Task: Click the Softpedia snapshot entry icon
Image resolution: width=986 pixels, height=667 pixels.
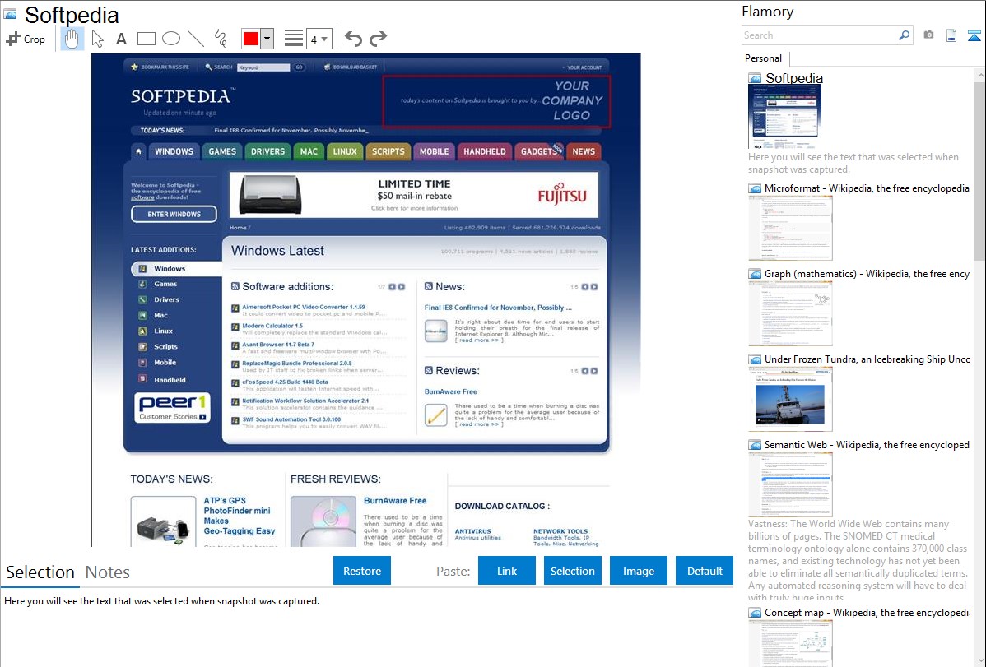Action: (x=755, y=78)
